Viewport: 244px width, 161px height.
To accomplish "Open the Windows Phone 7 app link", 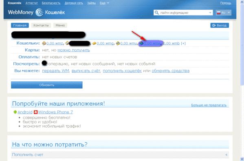I will click(x=55, y=112).
